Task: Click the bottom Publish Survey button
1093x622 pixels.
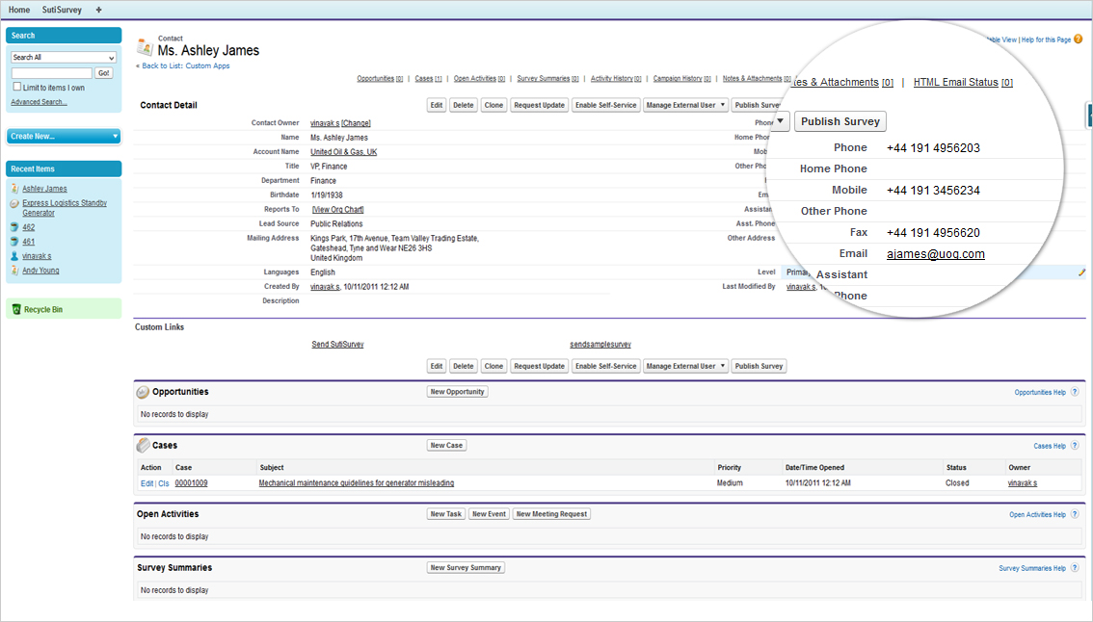Action: click(x=760, y=366)
